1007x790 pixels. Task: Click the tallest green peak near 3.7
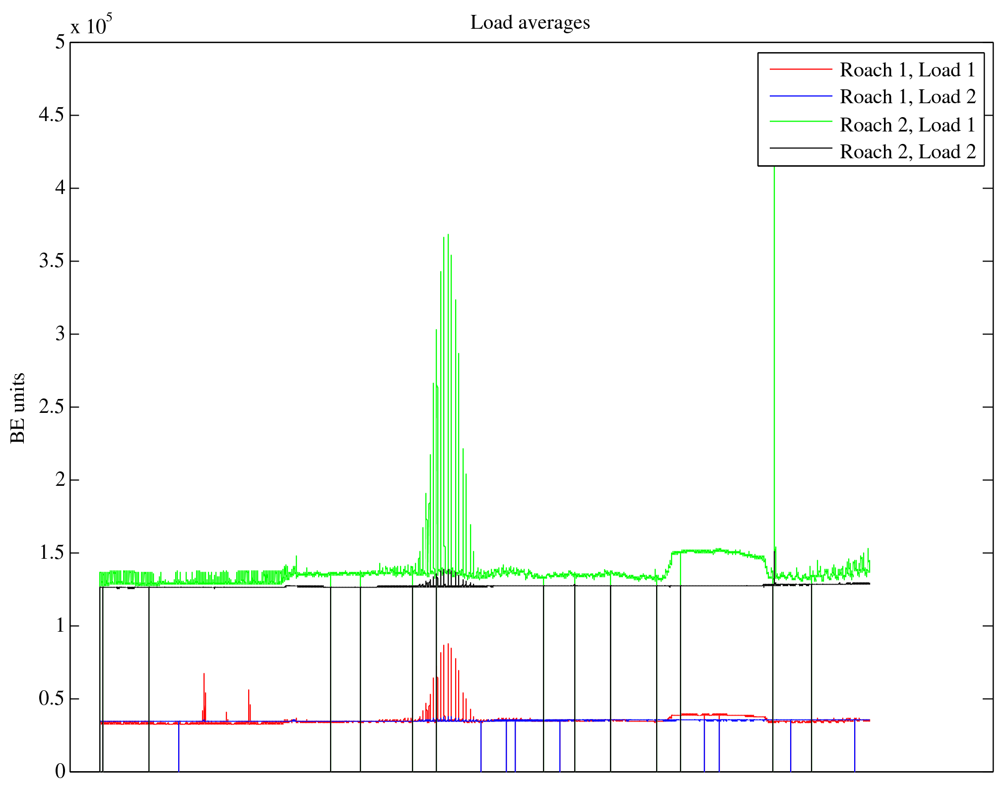(x=448, y=236)
